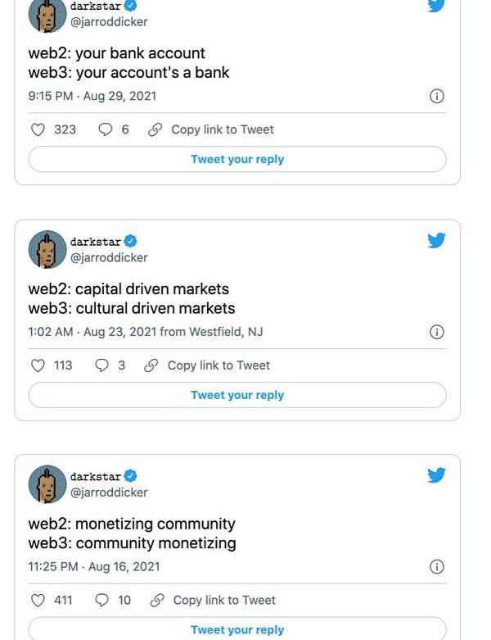This screenshot has width=491, height=640.
Task: Open replies on the tweet with 10 comments
Action: [x=102, y=601]
